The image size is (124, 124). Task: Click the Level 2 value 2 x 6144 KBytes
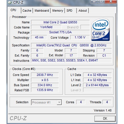[97, 85]
